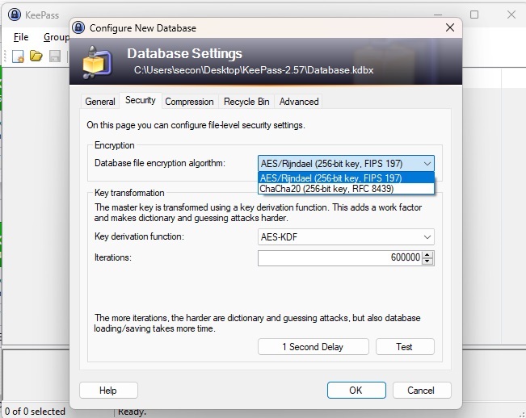Click the KeePass lock icon in main window title
The width and height of the screenshot is (526, 418).
(15, 15)
